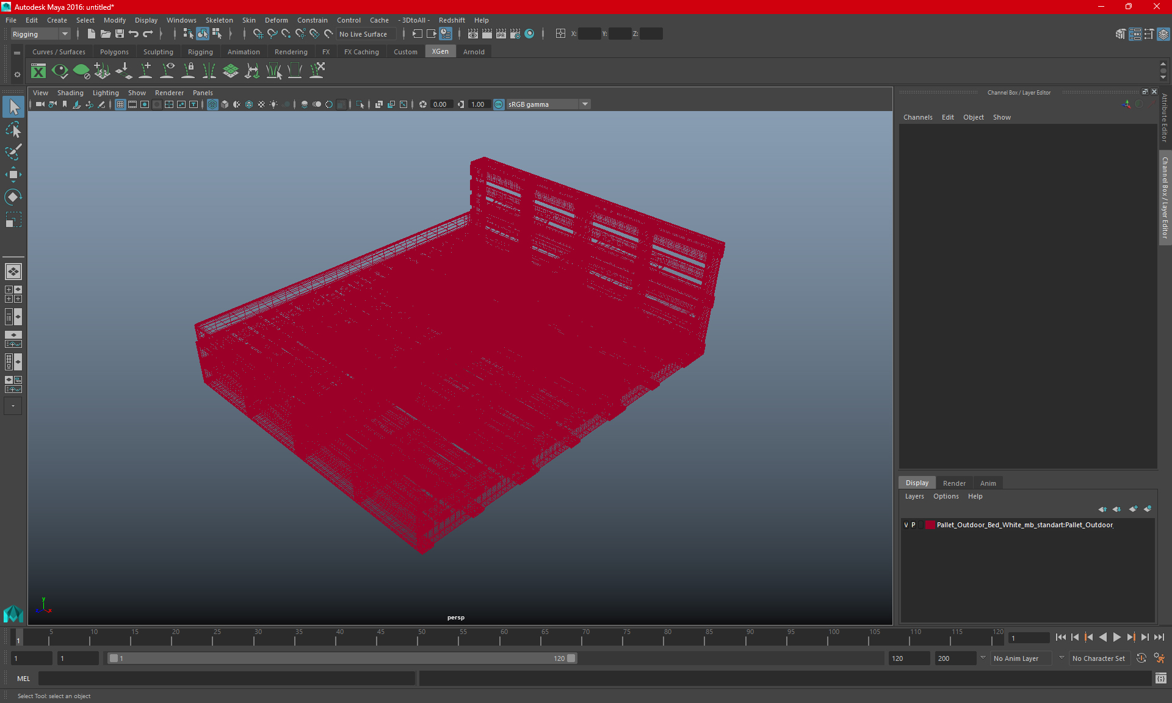Toggle viewport grid display button
Viewport: 1172px width, 703px height.
120,104
